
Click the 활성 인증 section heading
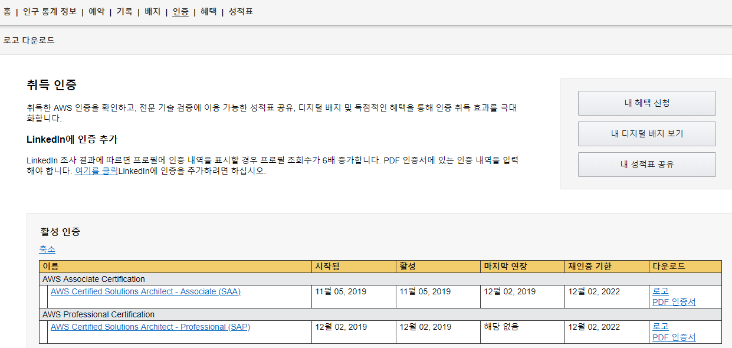60,232
